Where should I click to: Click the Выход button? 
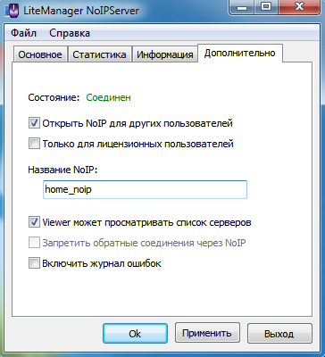click(x=279, y=334)
